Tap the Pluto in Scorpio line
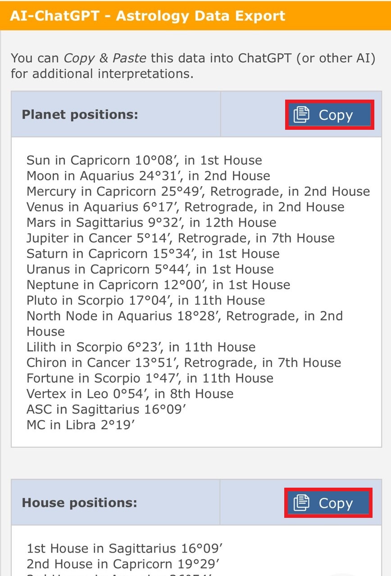The width and height of the screenshot is (391, 576). (145, 301)
